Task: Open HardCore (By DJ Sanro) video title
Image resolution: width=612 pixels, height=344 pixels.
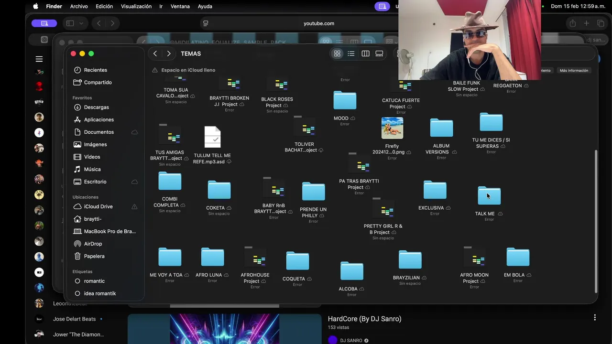Action: [364, 319]
